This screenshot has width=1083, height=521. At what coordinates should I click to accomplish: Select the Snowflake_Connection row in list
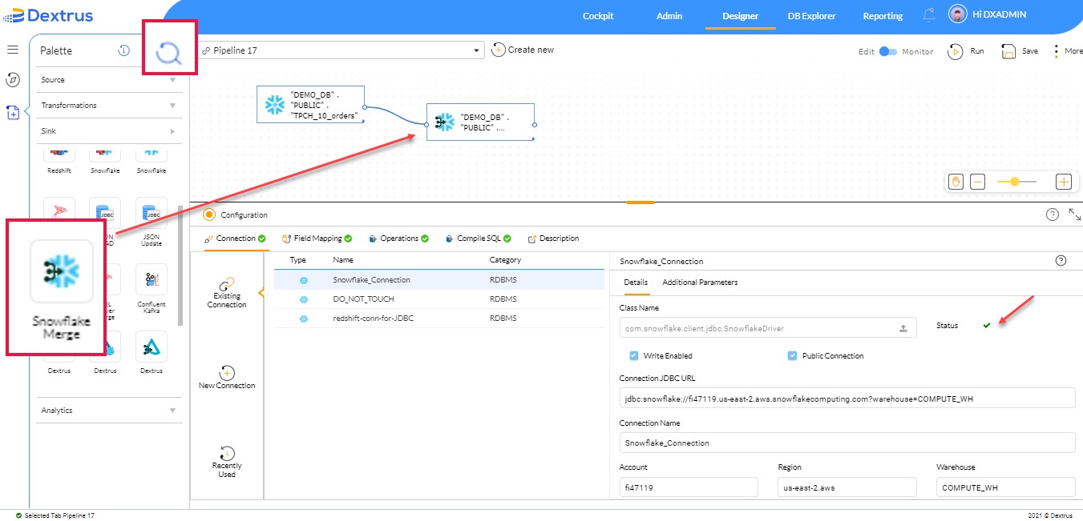coord(439,280)
